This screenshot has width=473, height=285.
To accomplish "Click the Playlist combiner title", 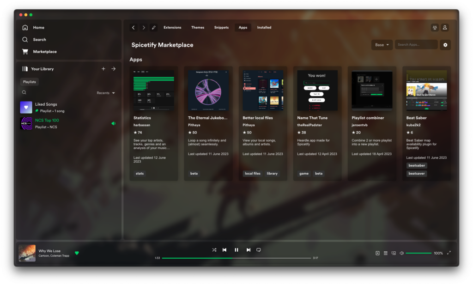I will (368, 118).
